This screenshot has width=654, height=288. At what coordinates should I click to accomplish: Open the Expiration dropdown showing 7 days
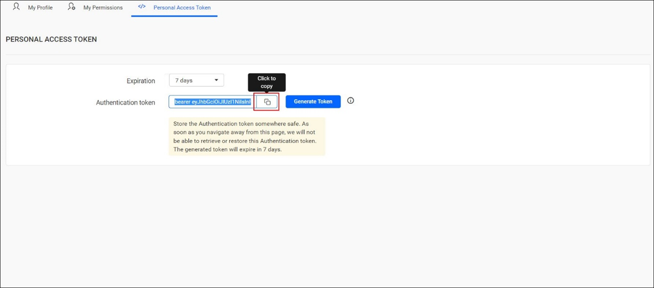click(x=196, y=80)
